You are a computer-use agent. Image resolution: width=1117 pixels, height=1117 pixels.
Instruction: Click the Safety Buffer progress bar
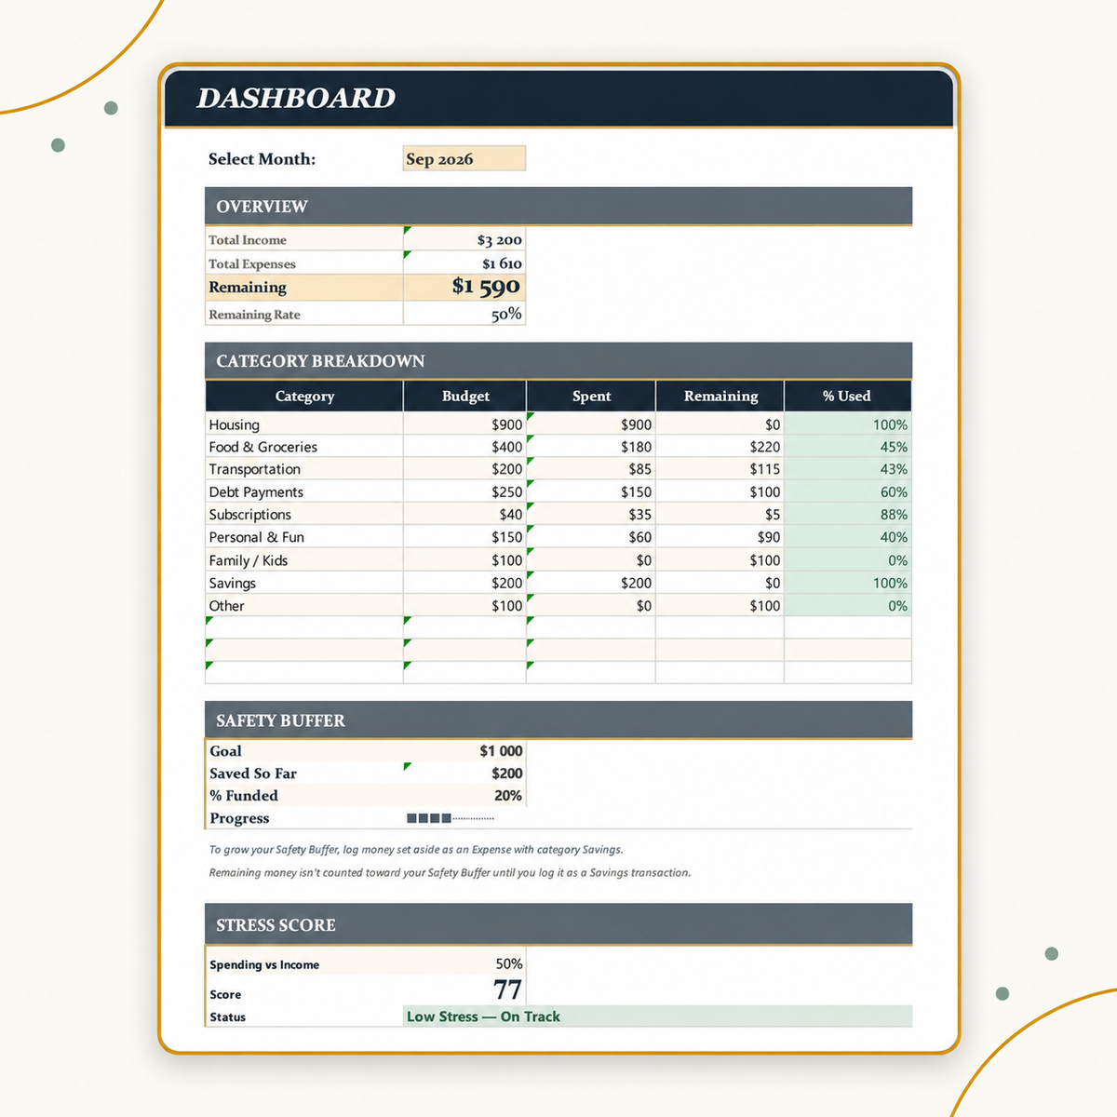[x=451, y=818]
